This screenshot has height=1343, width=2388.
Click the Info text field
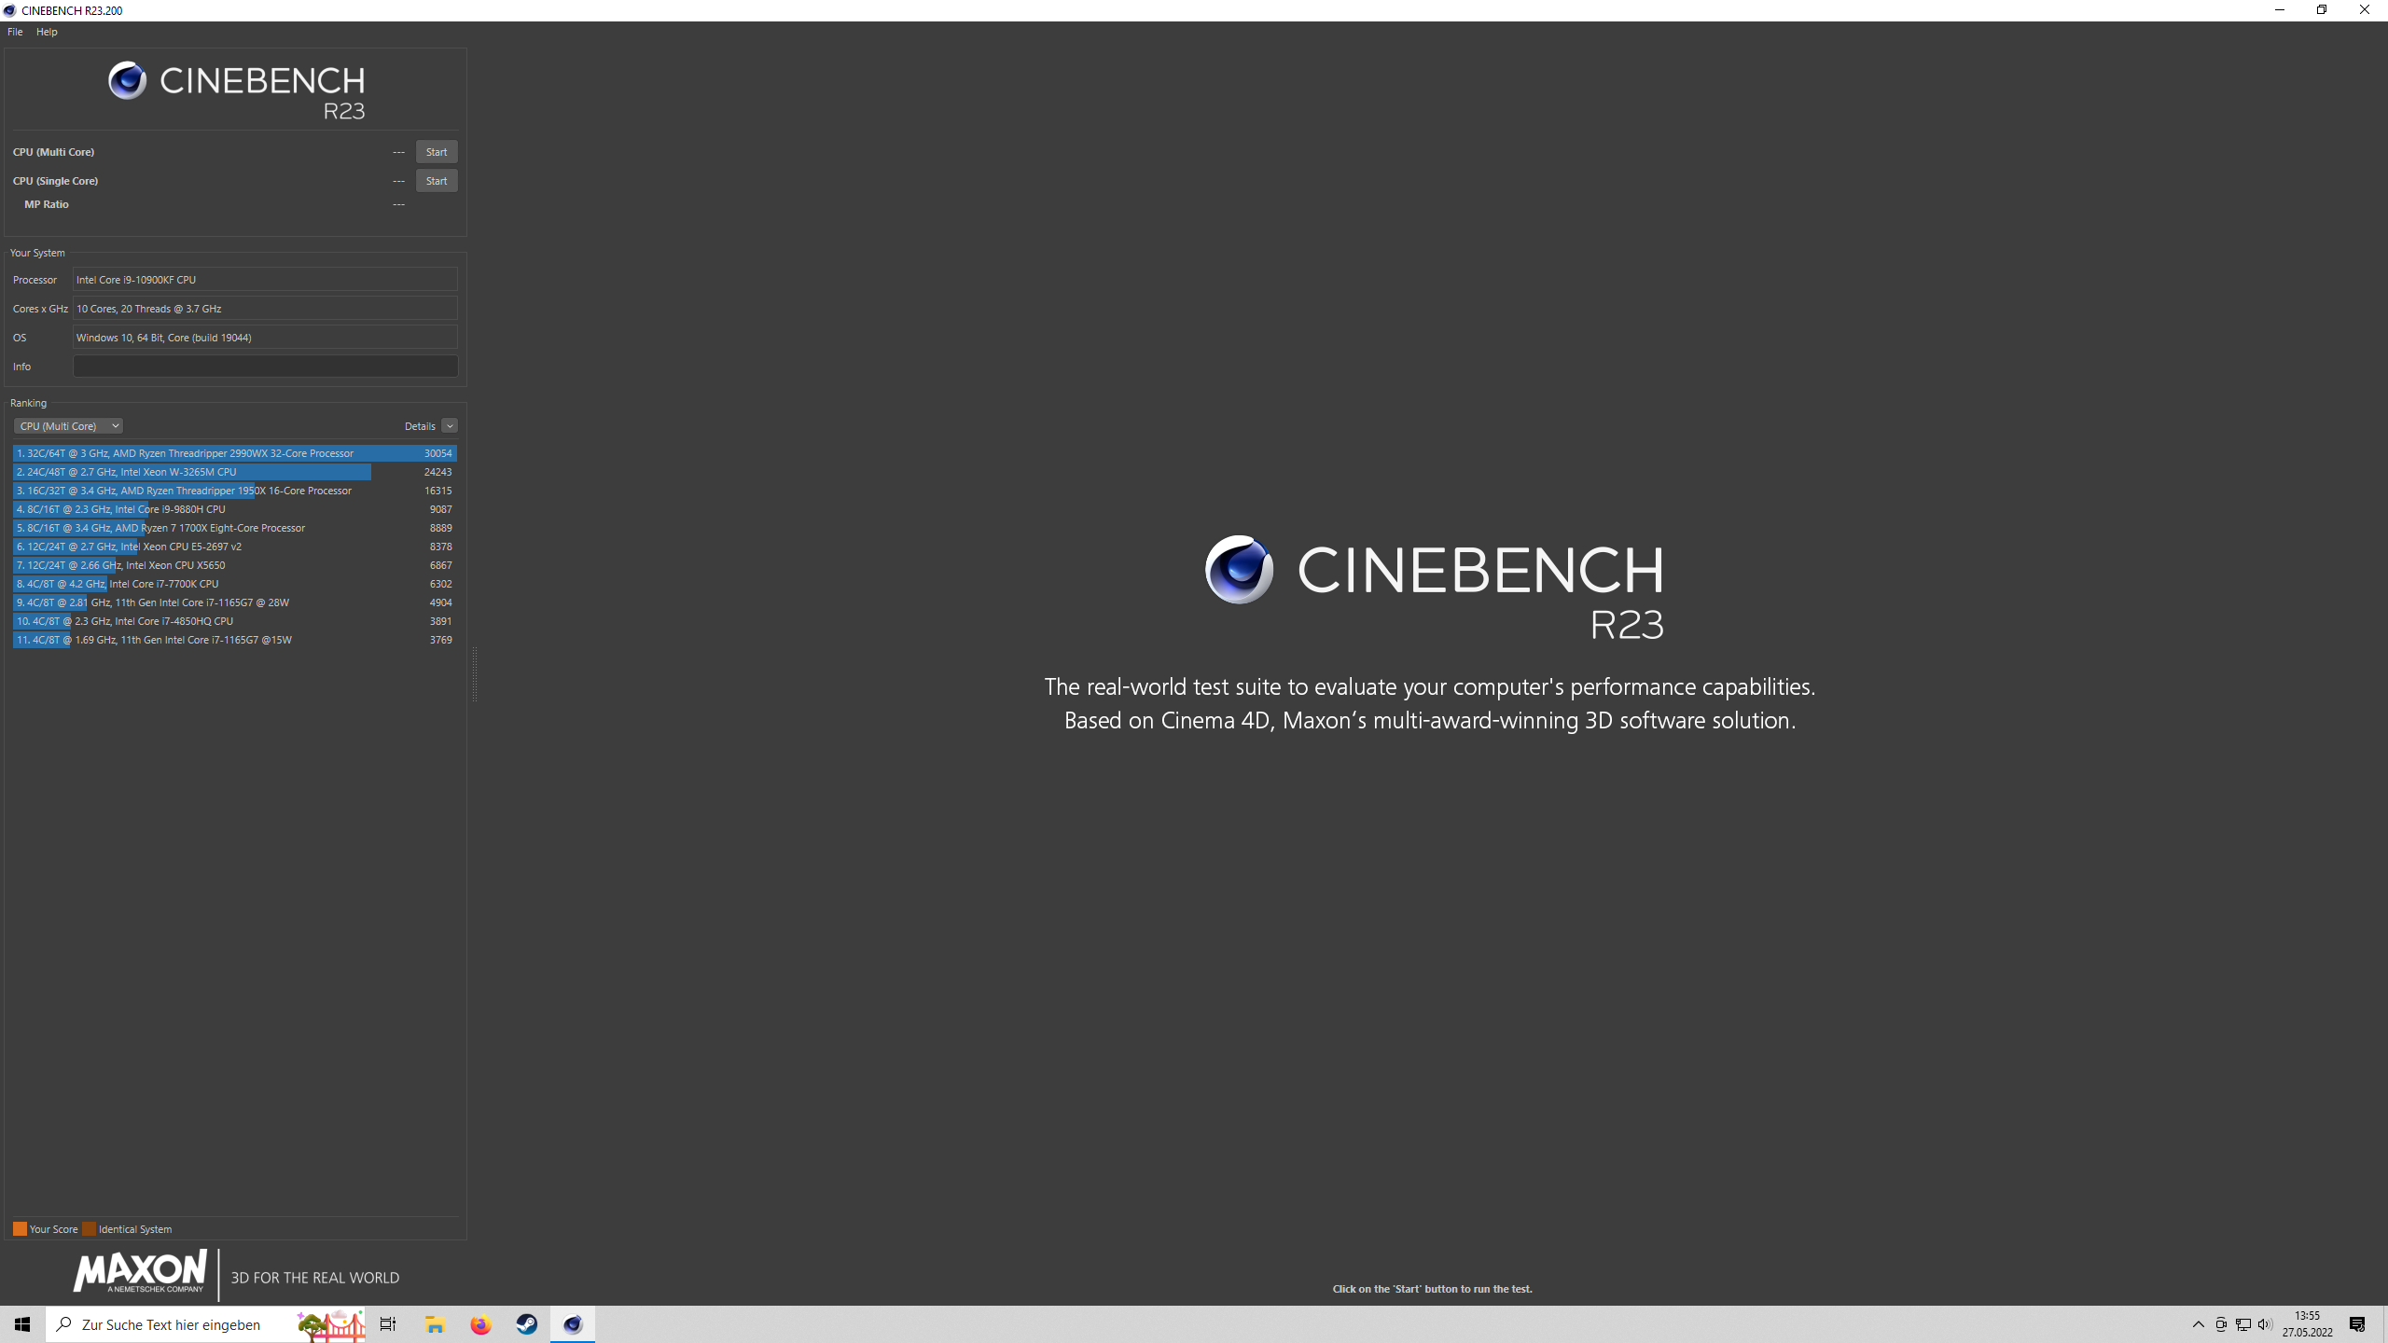(265, 367)
